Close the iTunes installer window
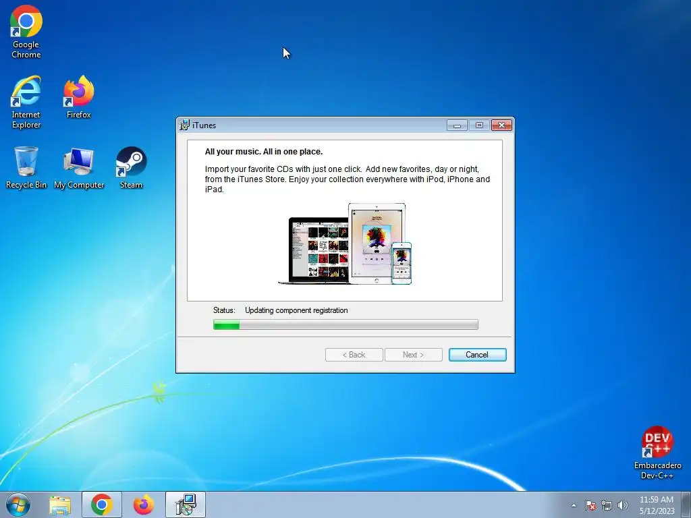Viewport: 691px width, 518px height. tap(501, 125)
